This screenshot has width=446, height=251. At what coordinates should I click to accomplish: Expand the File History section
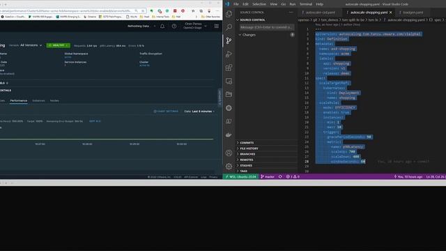coord(266,149)
